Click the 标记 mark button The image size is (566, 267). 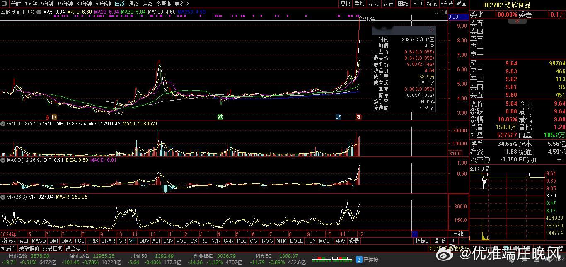click(432, 4)
